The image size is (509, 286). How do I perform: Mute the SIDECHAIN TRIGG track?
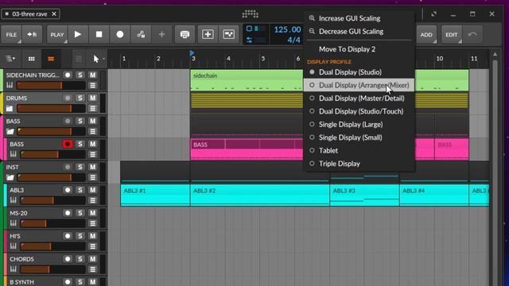tap(93, 75)
